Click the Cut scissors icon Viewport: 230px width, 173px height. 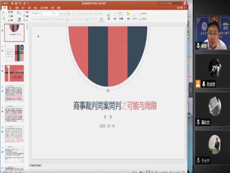click(x=9, y=12)
